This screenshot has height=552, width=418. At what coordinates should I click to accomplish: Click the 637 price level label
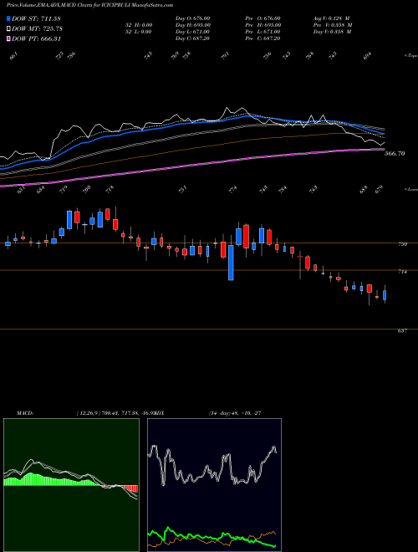(402, 330)
